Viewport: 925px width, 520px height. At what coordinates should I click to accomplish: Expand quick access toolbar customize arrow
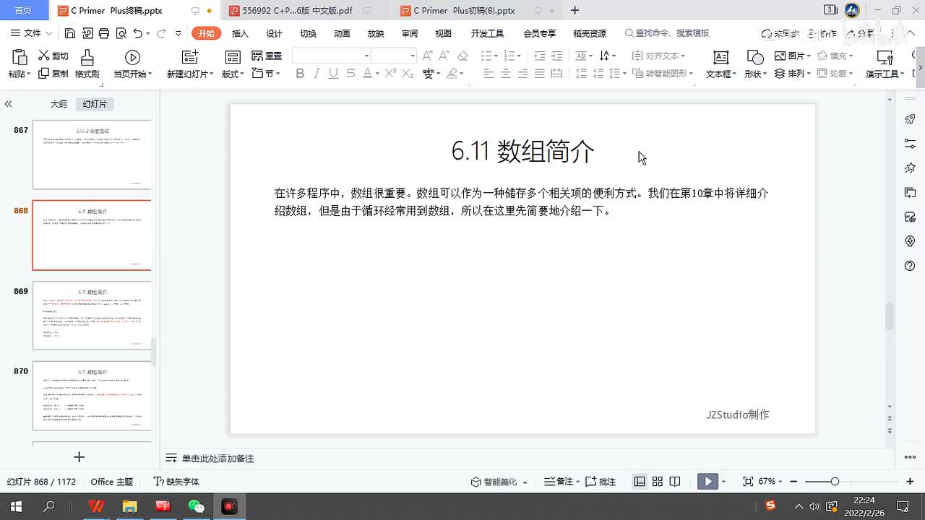click(178, 33)
